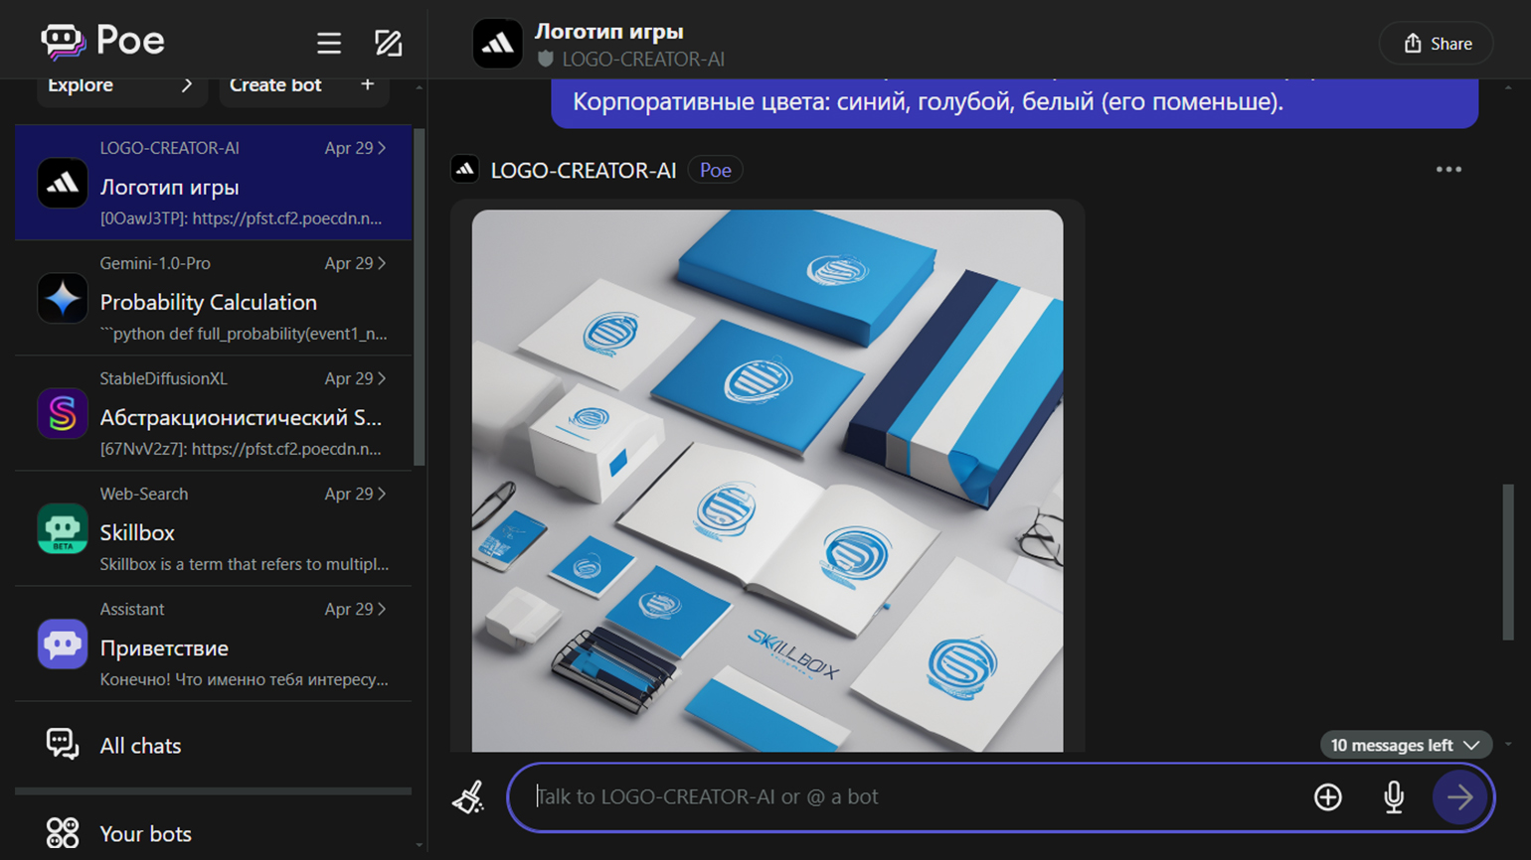The height and width of the screenshot is (860, 1531).
Task: Open the Приветствие Assistant chat
Action: pyautogui.click(x=214, y=644)
